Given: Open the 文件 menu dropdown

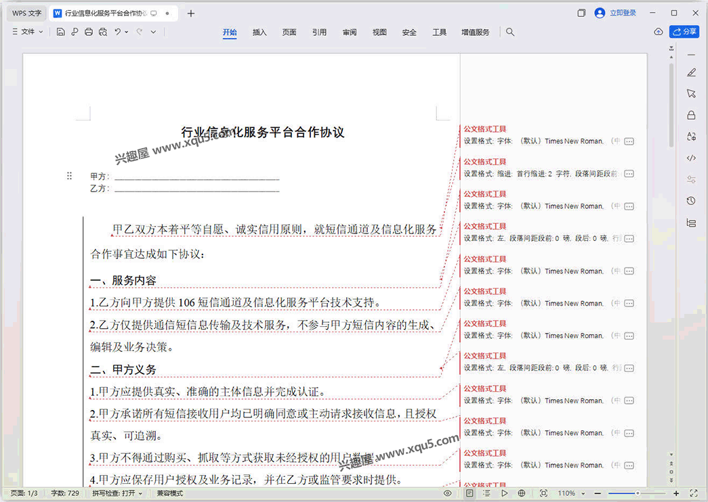Looking at the screenshot, I should [x=28, y=32].
